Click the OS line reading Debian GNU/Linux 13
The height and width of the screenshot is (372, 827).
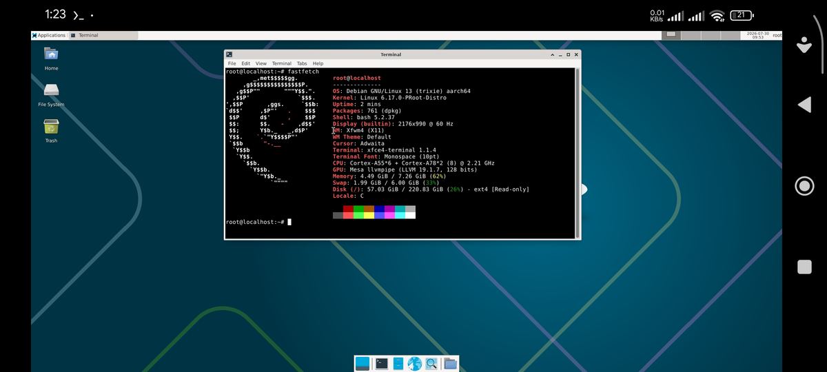click(x=402, y=91)
